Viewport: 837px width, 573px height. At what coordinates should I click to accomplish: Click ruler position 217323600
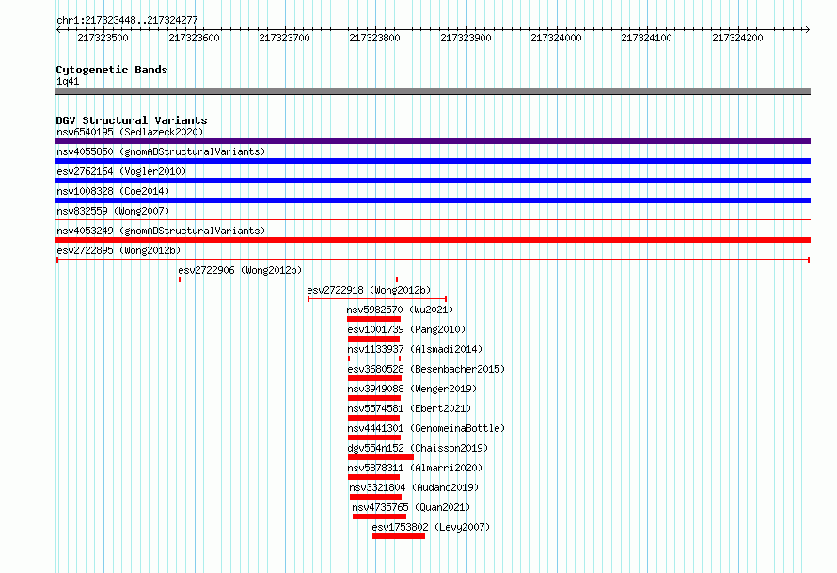(x=194, y=38)
